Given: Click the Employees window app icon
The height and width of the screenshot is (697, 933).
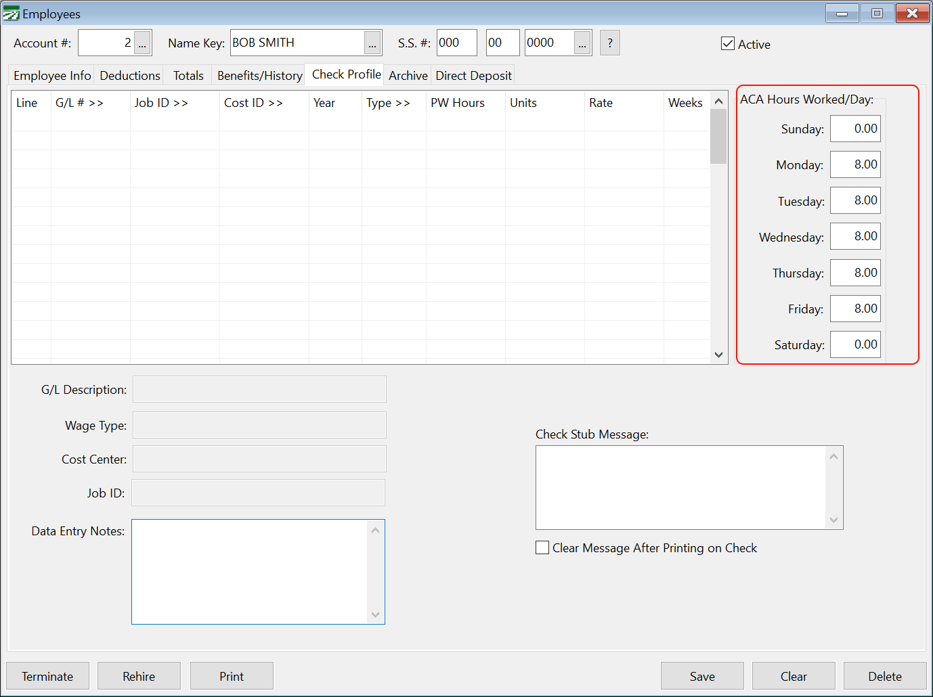Looking at the screenshot, I should click(x=12, y=14).
